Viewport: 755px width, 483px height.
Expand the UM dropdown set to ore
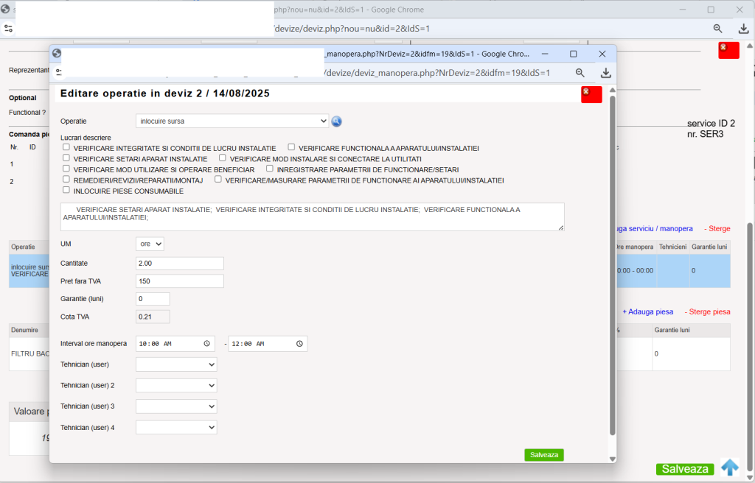coord(150,244)
